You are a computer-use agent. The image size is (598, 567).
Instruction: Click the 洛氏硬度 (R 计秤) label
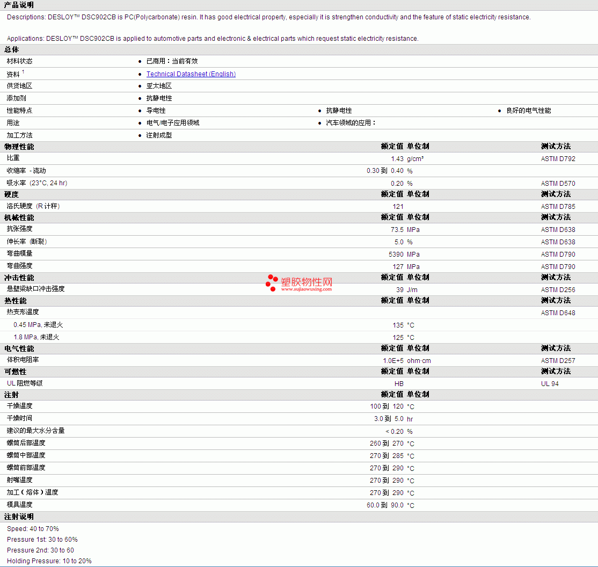[x=33, y=206]
